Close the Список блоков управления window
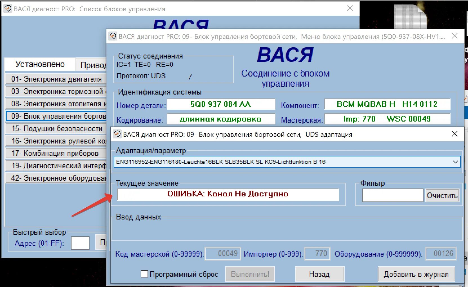This screenshot has height=287, width=468. coord(350,8)
